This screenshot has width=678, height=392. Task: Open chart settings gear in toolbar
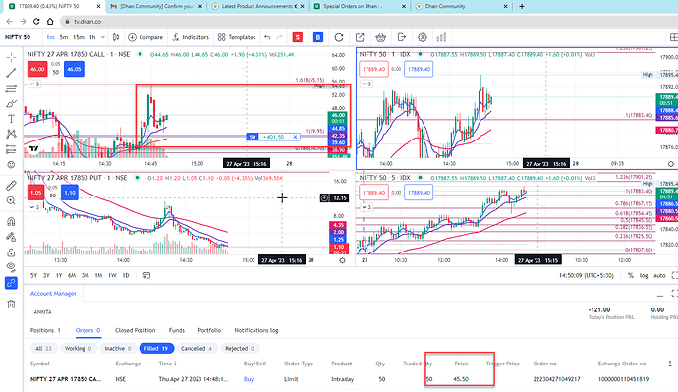tap(422, 37)
